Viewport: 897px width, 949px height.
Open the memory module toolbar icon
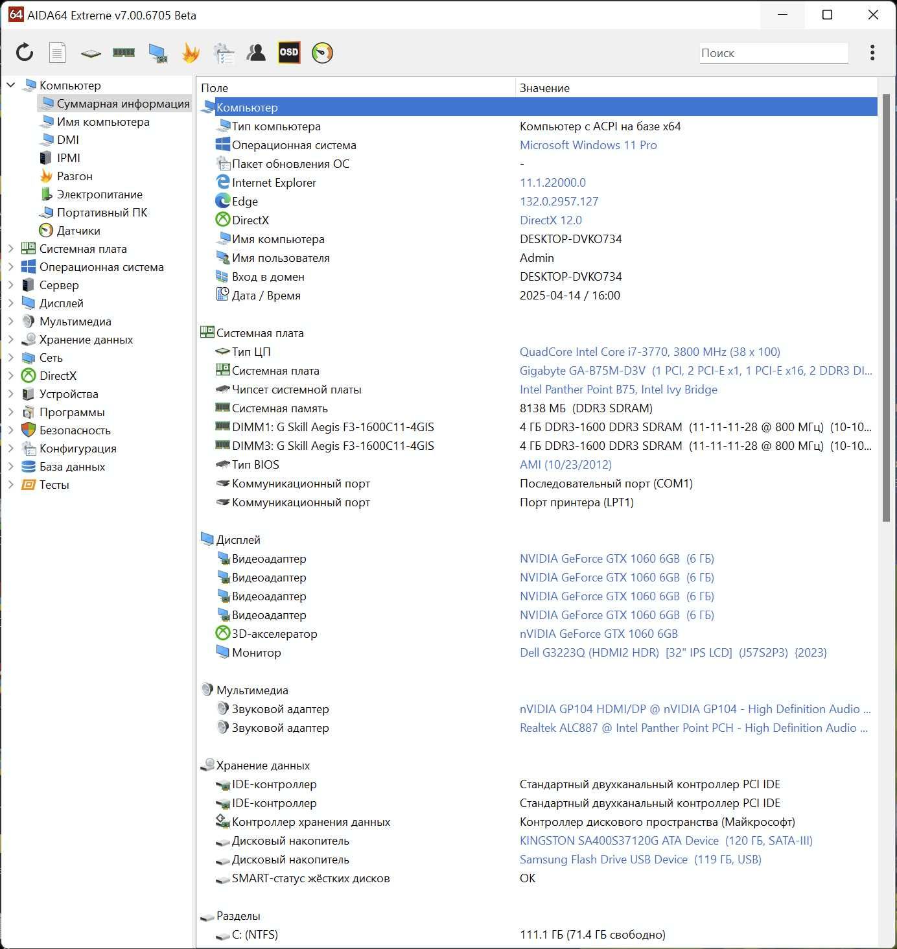(124, 53)
